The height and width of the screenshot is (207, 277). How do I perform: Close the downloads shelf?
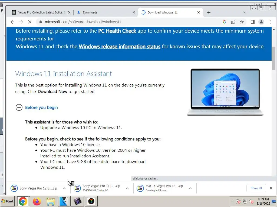click(x=271, y=188)
